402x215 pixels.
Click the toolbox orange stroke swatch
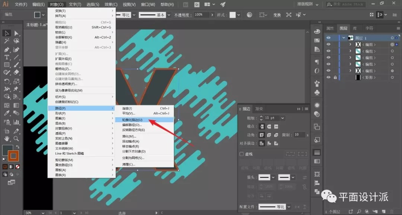click(13, 156)
